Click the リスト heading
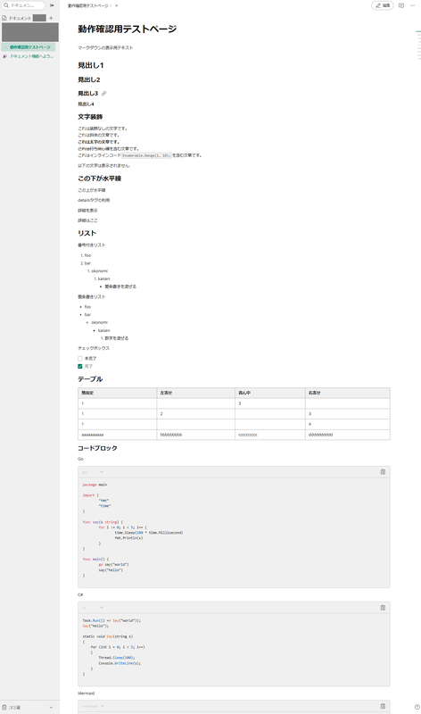 (x=87, y=233)
